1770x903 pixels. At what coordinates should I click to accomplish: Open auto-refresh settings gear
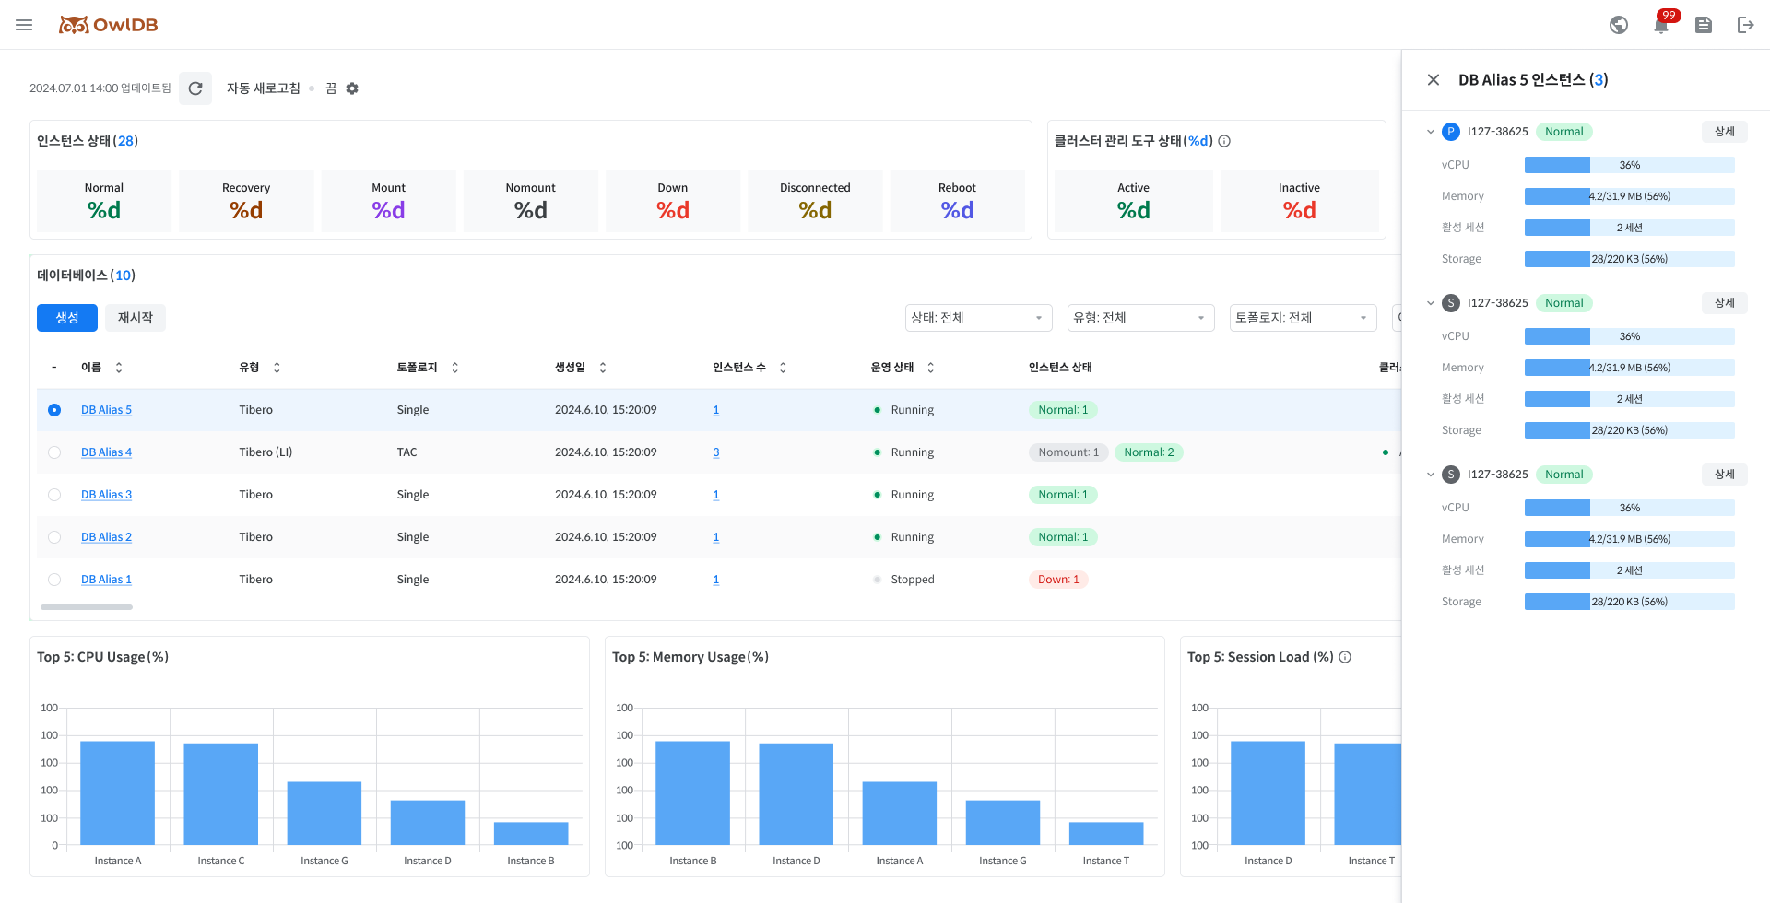pyautogui.click(x=352, y=88)
